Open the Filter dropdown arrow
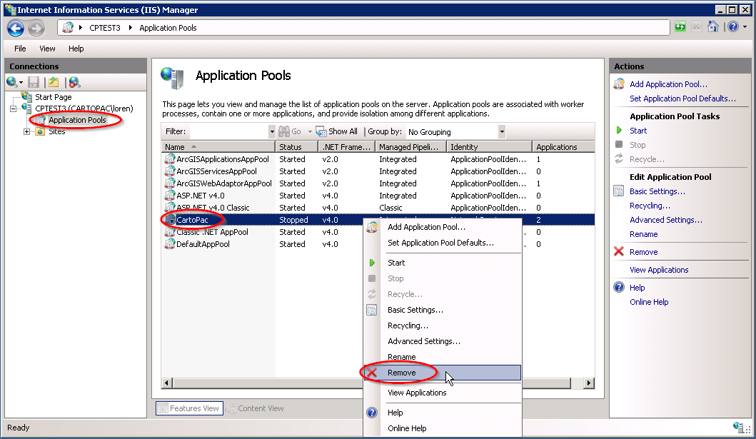 point(272,131)
